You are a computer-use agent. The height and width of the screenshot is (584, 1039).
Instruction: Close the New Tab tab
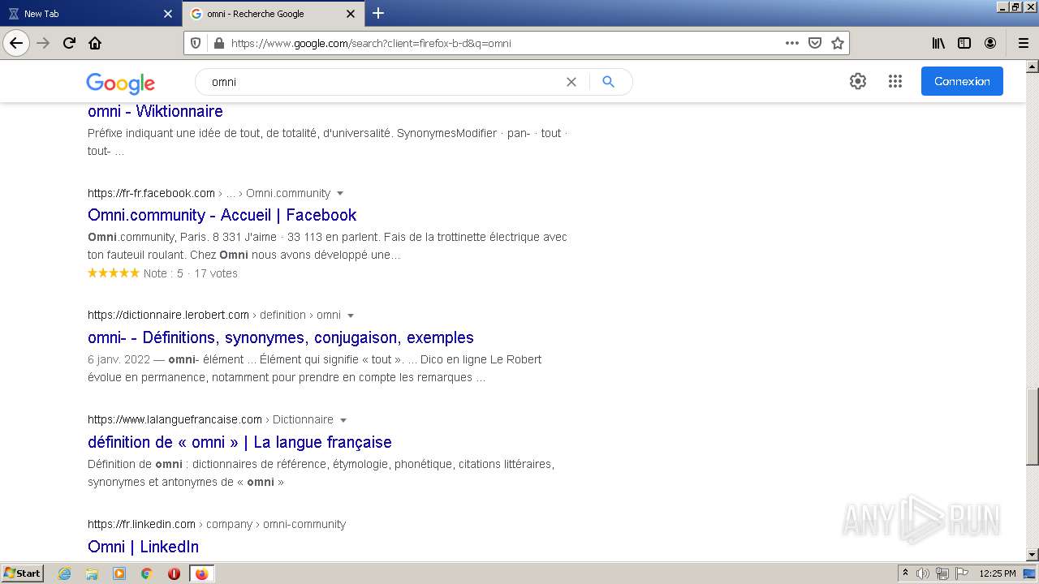168,14
